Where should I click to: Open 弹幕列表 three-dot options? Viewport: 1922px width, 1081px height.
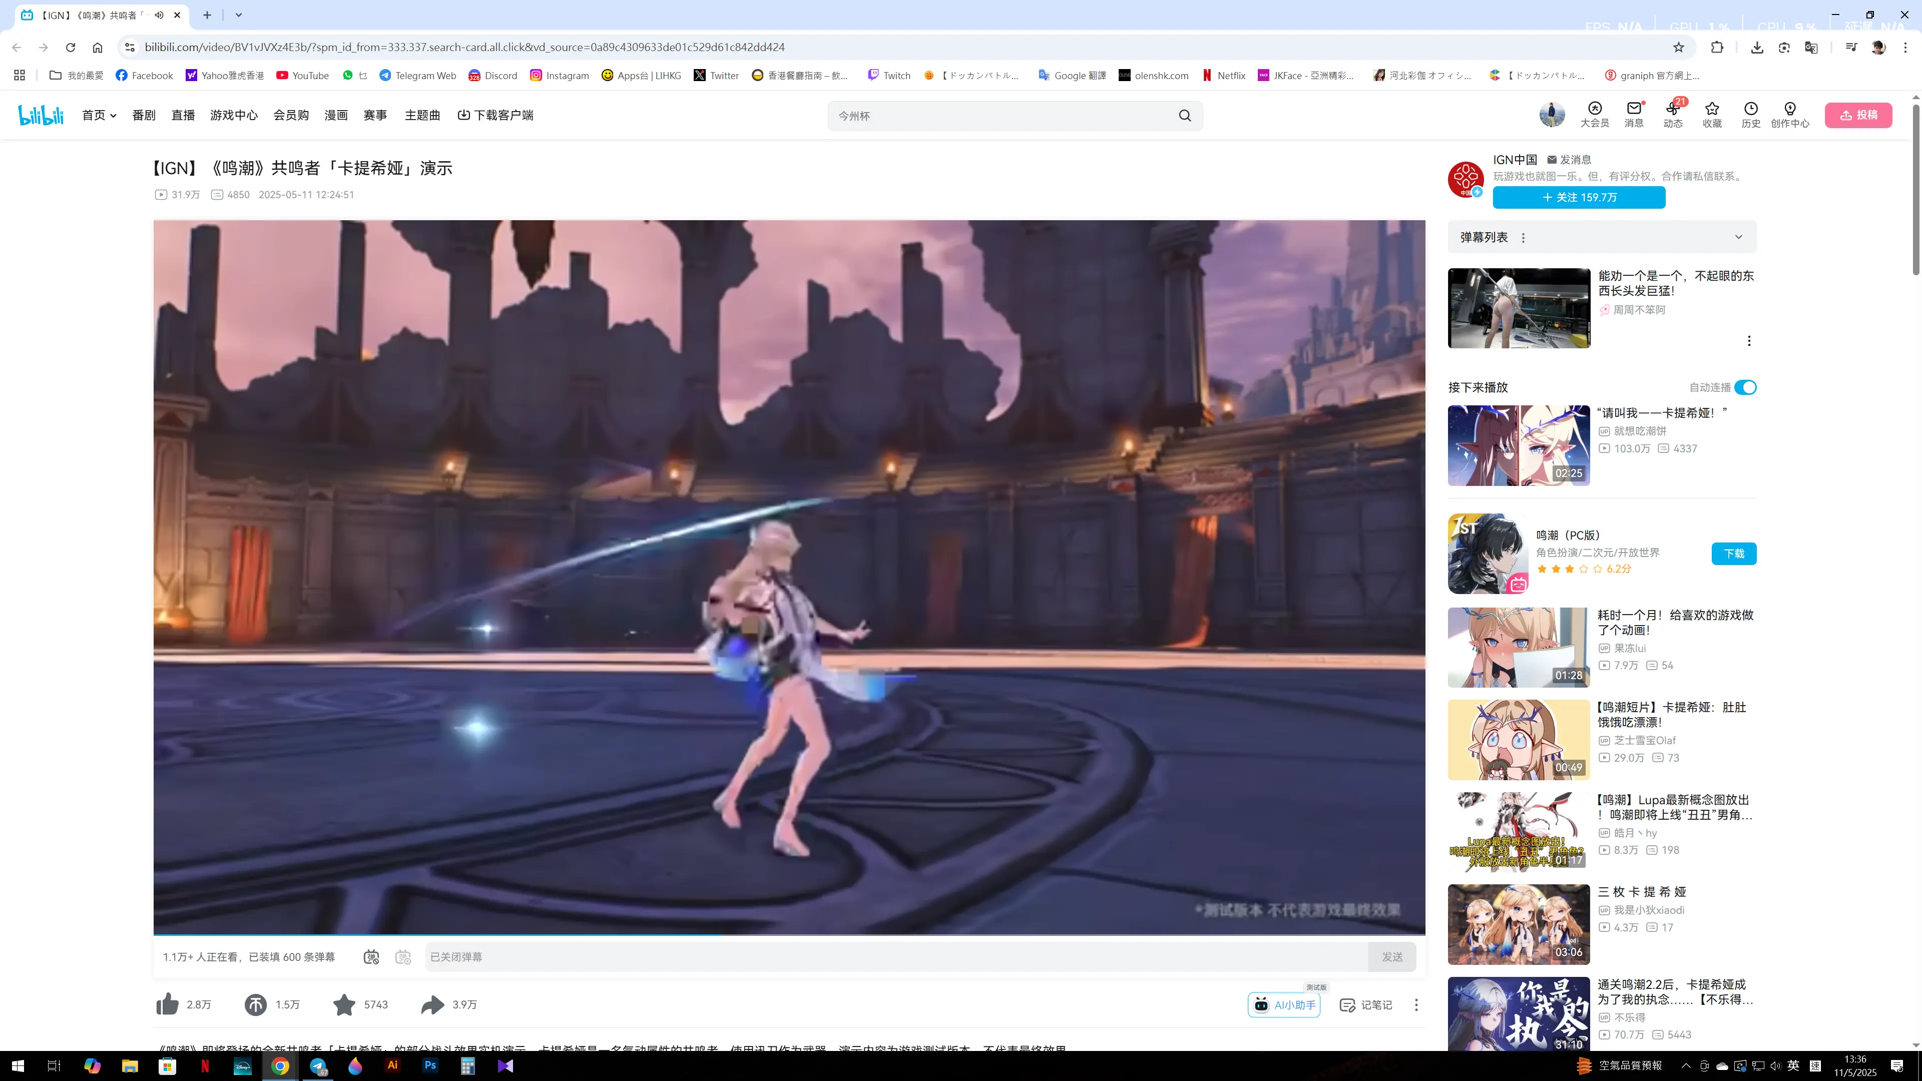pos(1523,237)
